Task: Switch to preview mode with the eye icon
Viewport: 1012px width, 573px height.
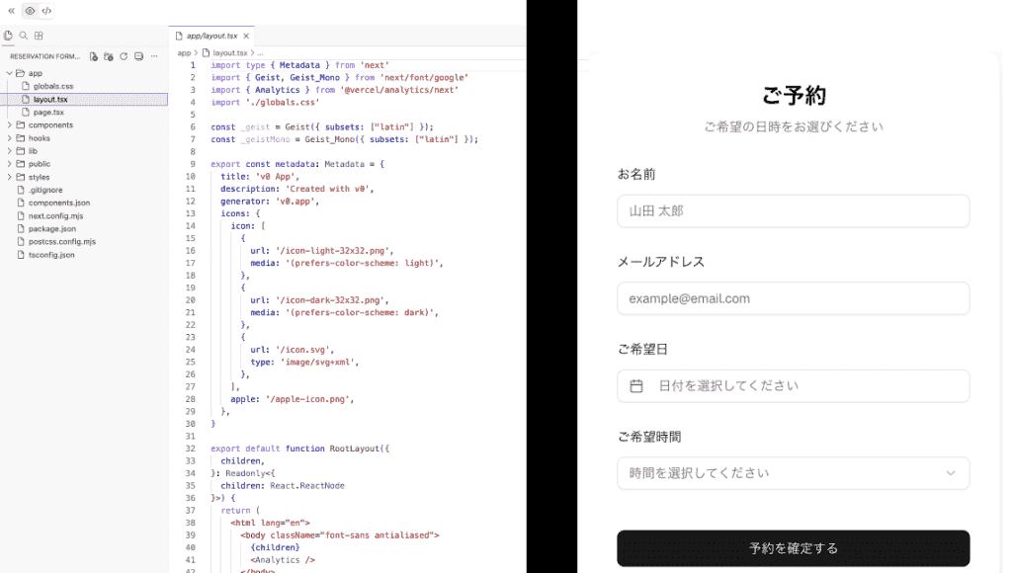Action: click(x=30, y=10)
